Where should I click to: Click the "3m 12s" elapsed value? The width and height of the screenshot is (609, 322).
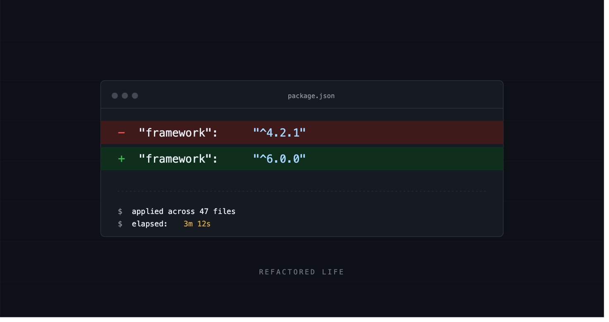pyautogui.click(x=197, y=224)
